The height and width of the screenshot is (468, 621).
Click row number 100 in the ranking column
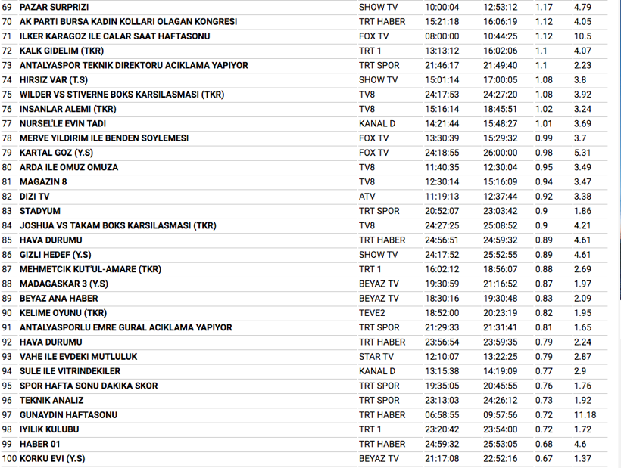tap(9, 459)
